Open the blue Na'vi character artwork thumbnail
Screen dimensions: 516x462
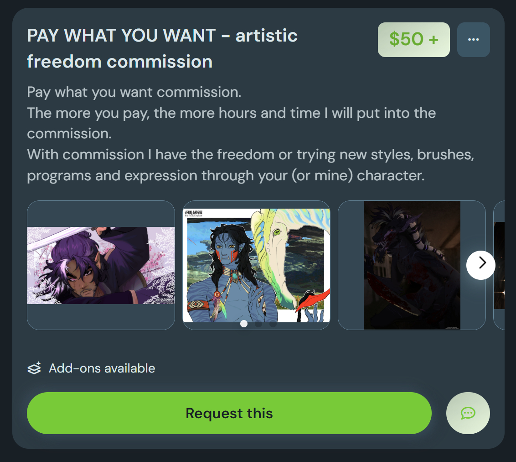[x=256, y=265]
